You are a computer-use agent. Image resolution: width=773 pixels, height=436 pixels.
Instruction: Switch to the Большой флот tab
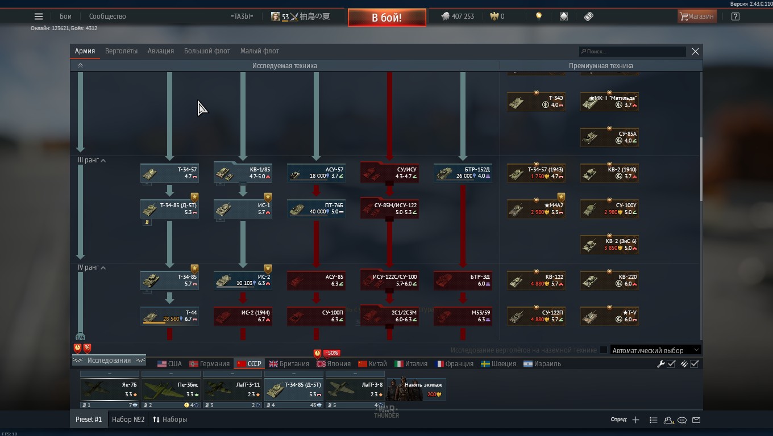207,51
